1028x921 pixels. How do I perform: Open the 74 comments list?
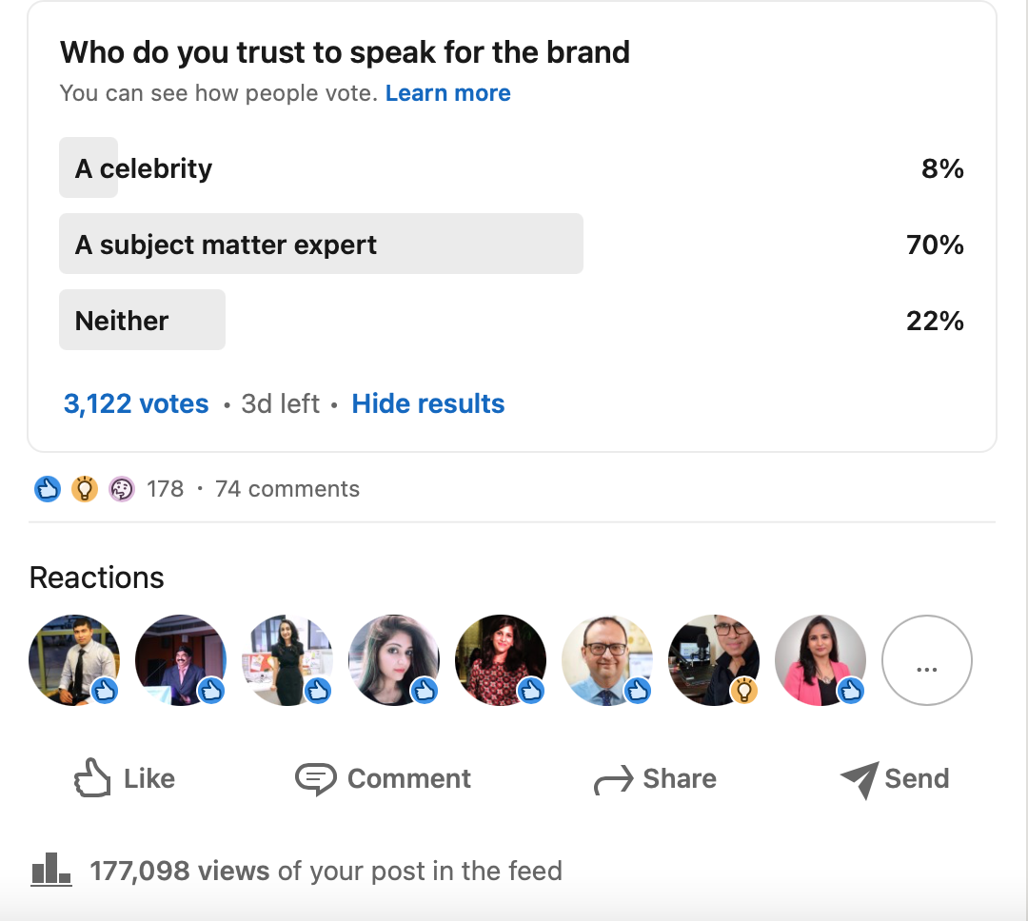[x=287, y=489]
